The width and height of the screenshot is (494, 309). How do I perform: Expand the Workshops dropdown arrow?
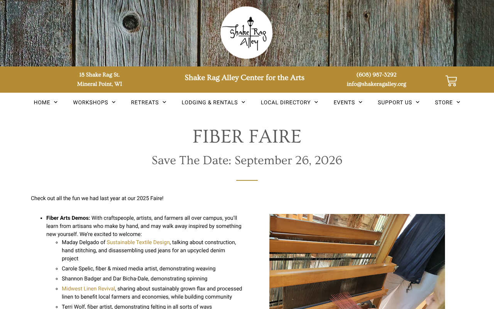pyautogui.click(x=114, y=102)
